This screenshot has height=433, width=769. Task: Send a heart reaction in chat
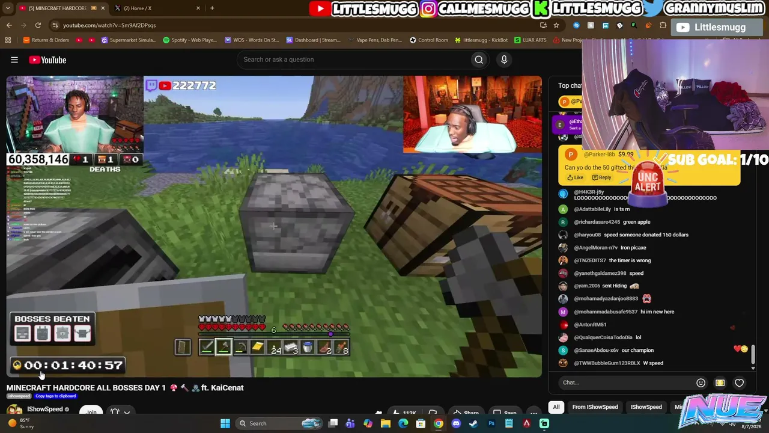[739, 383]
